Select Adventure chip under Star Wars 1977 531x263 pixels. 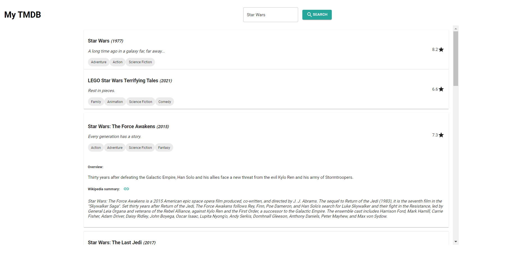point(99,62)
